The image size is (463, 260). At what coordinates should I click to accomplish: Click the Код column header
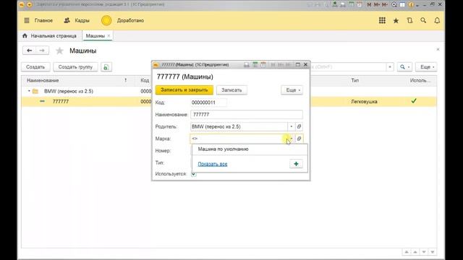(145, 80)
